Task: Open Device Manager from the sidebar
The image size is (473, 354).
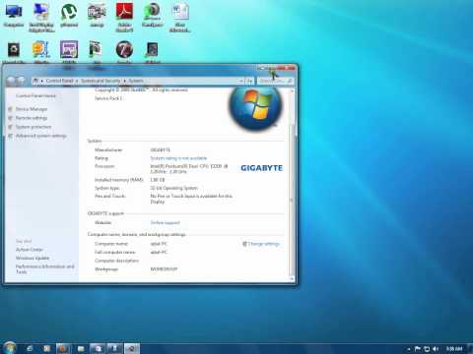Action: (32, 109)
